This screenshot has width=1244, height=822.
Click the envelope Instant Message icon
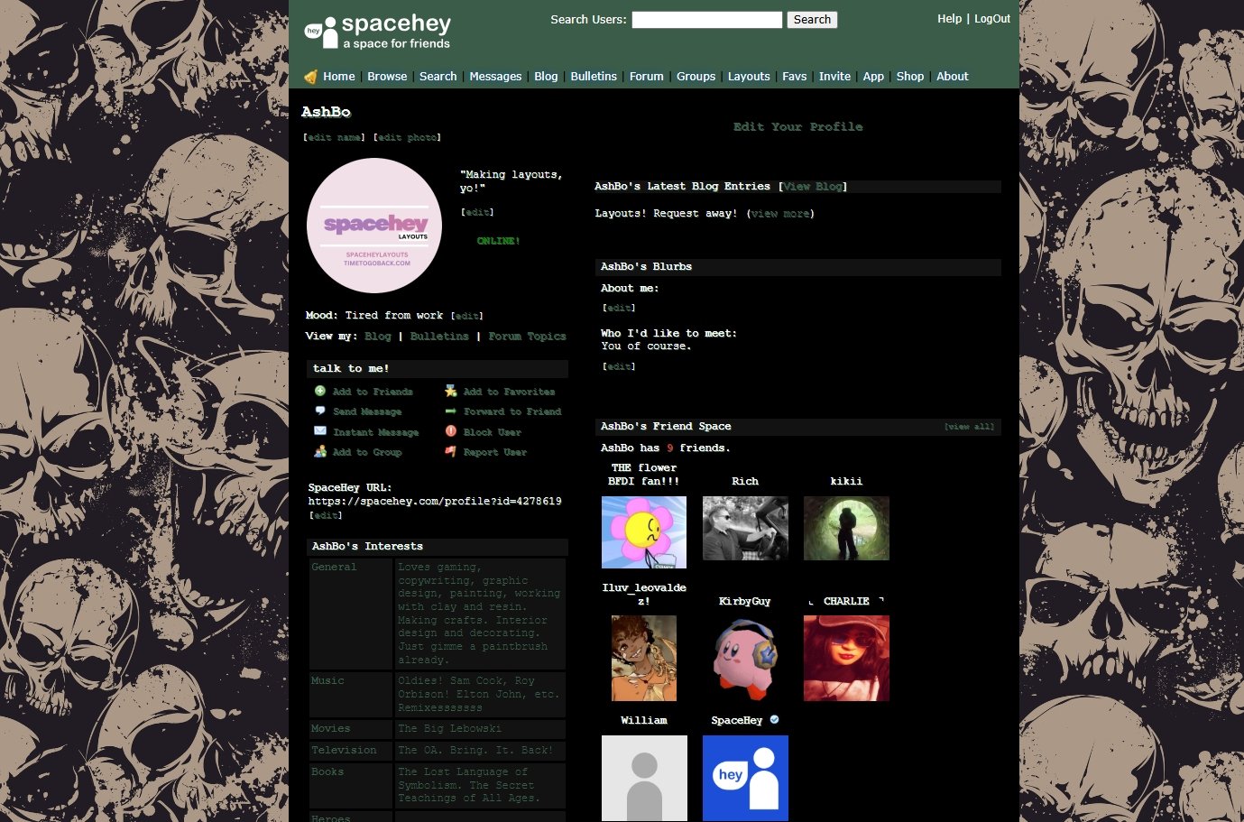click(x=319, y=431)
